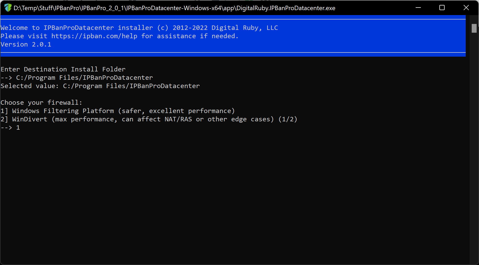Minimize the installer console window
Image resolution: width=479 pixels, height=265 pixels.
418,8
